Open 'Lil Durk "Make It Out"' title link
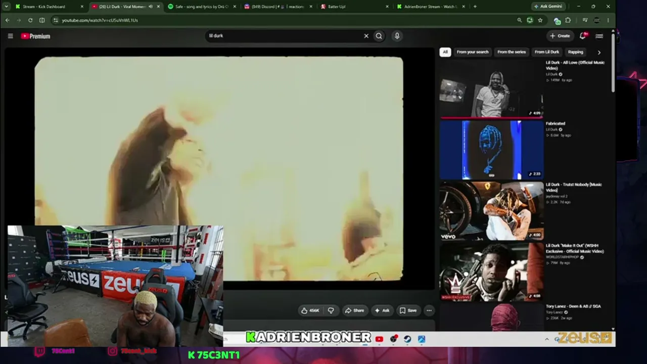Image resolution: width=647 pixels, height=364 pixels. [x=575, y=248]
